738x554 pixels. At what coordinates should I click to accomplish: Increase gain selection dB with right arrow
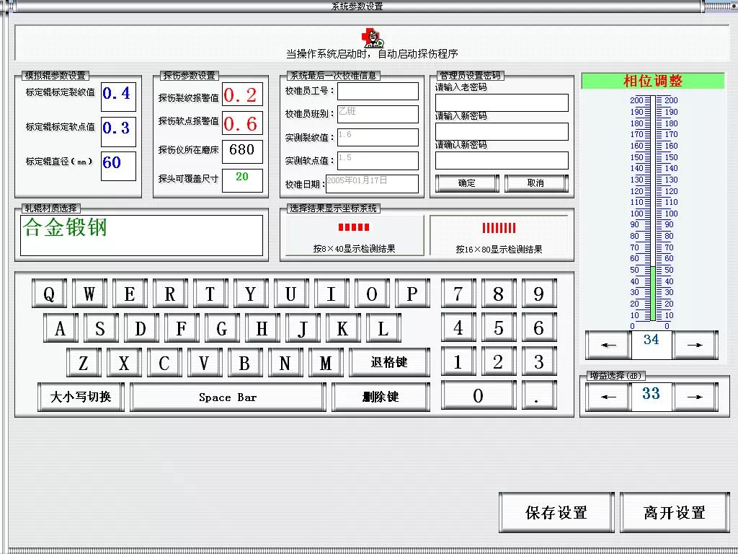click(695, 397)
